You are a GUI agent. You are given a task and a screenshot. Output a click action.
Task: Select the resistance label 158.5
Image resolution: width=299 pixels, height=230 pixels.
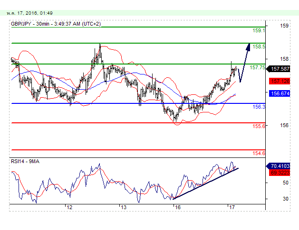(259, 46)
